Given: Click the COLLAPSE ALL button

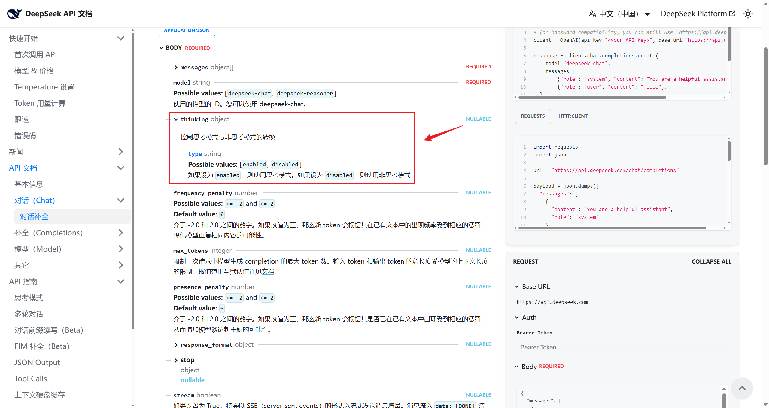Looking at the screenshot, I should point(712,261).
